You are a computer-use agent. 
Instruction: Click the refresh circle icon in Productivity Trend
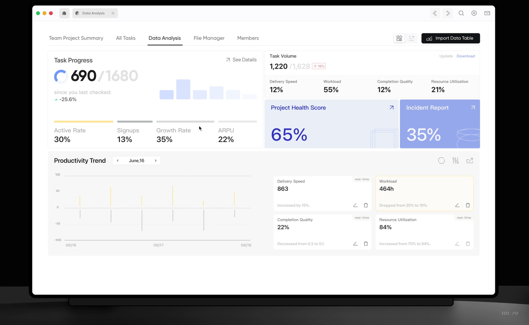point(441,161)
